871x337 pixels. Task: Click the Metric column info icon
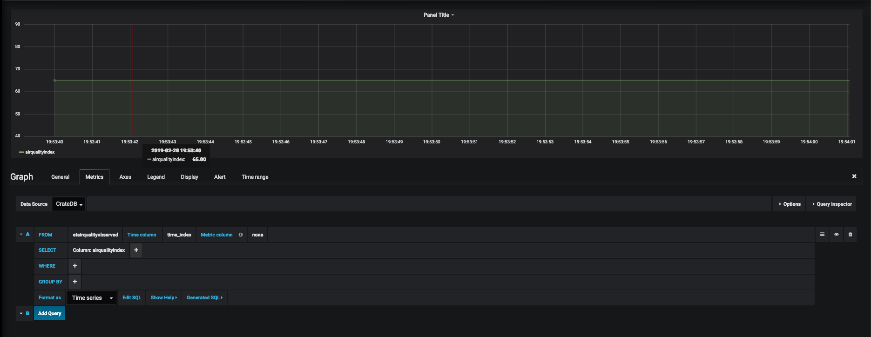click(241, 235)
